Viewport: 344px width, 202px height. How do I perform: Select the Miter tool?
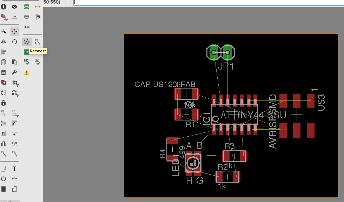(x=14, y=123)
